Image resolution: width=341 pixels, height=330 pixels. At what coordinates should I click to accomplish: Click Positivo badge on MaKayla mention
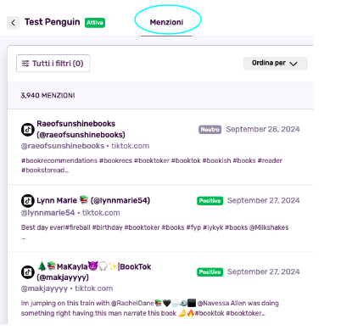click(x=210, y=272)
